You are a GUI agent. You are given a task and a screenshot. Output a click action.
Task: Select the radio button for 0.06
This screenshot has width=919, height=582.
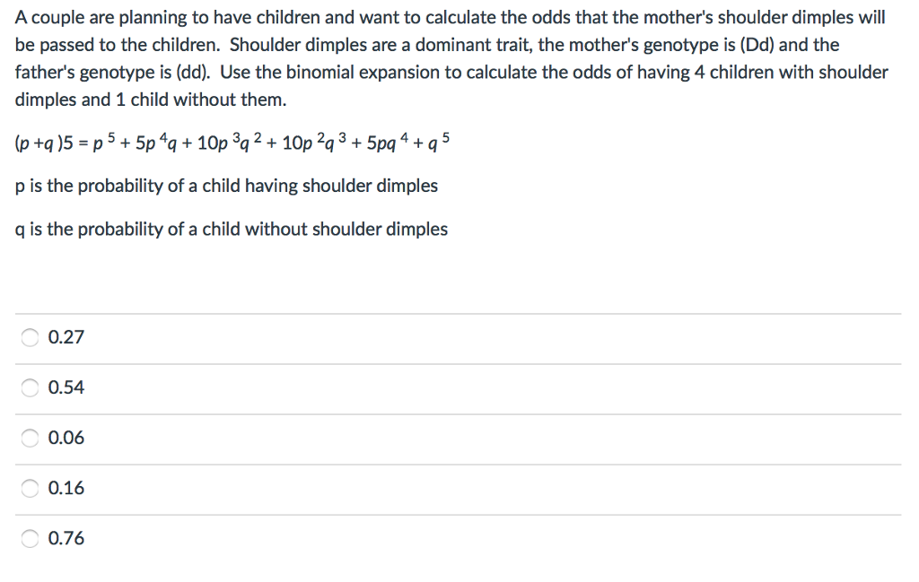[x=28, y=438]
